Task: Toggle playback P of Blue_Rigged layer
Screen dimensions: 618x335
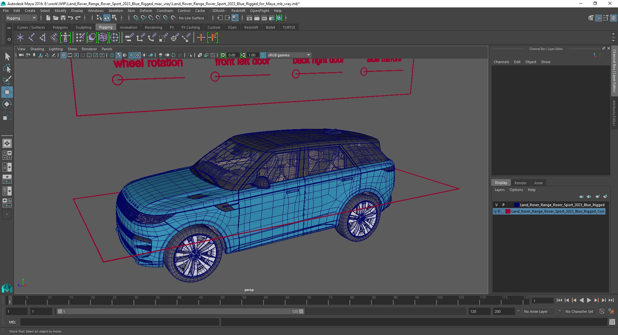Action: pyautogui.click(x=503, y=205)
